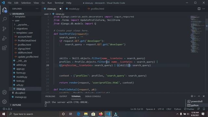
Task: Open account.html in explorer
Action: tap(25, 37)
